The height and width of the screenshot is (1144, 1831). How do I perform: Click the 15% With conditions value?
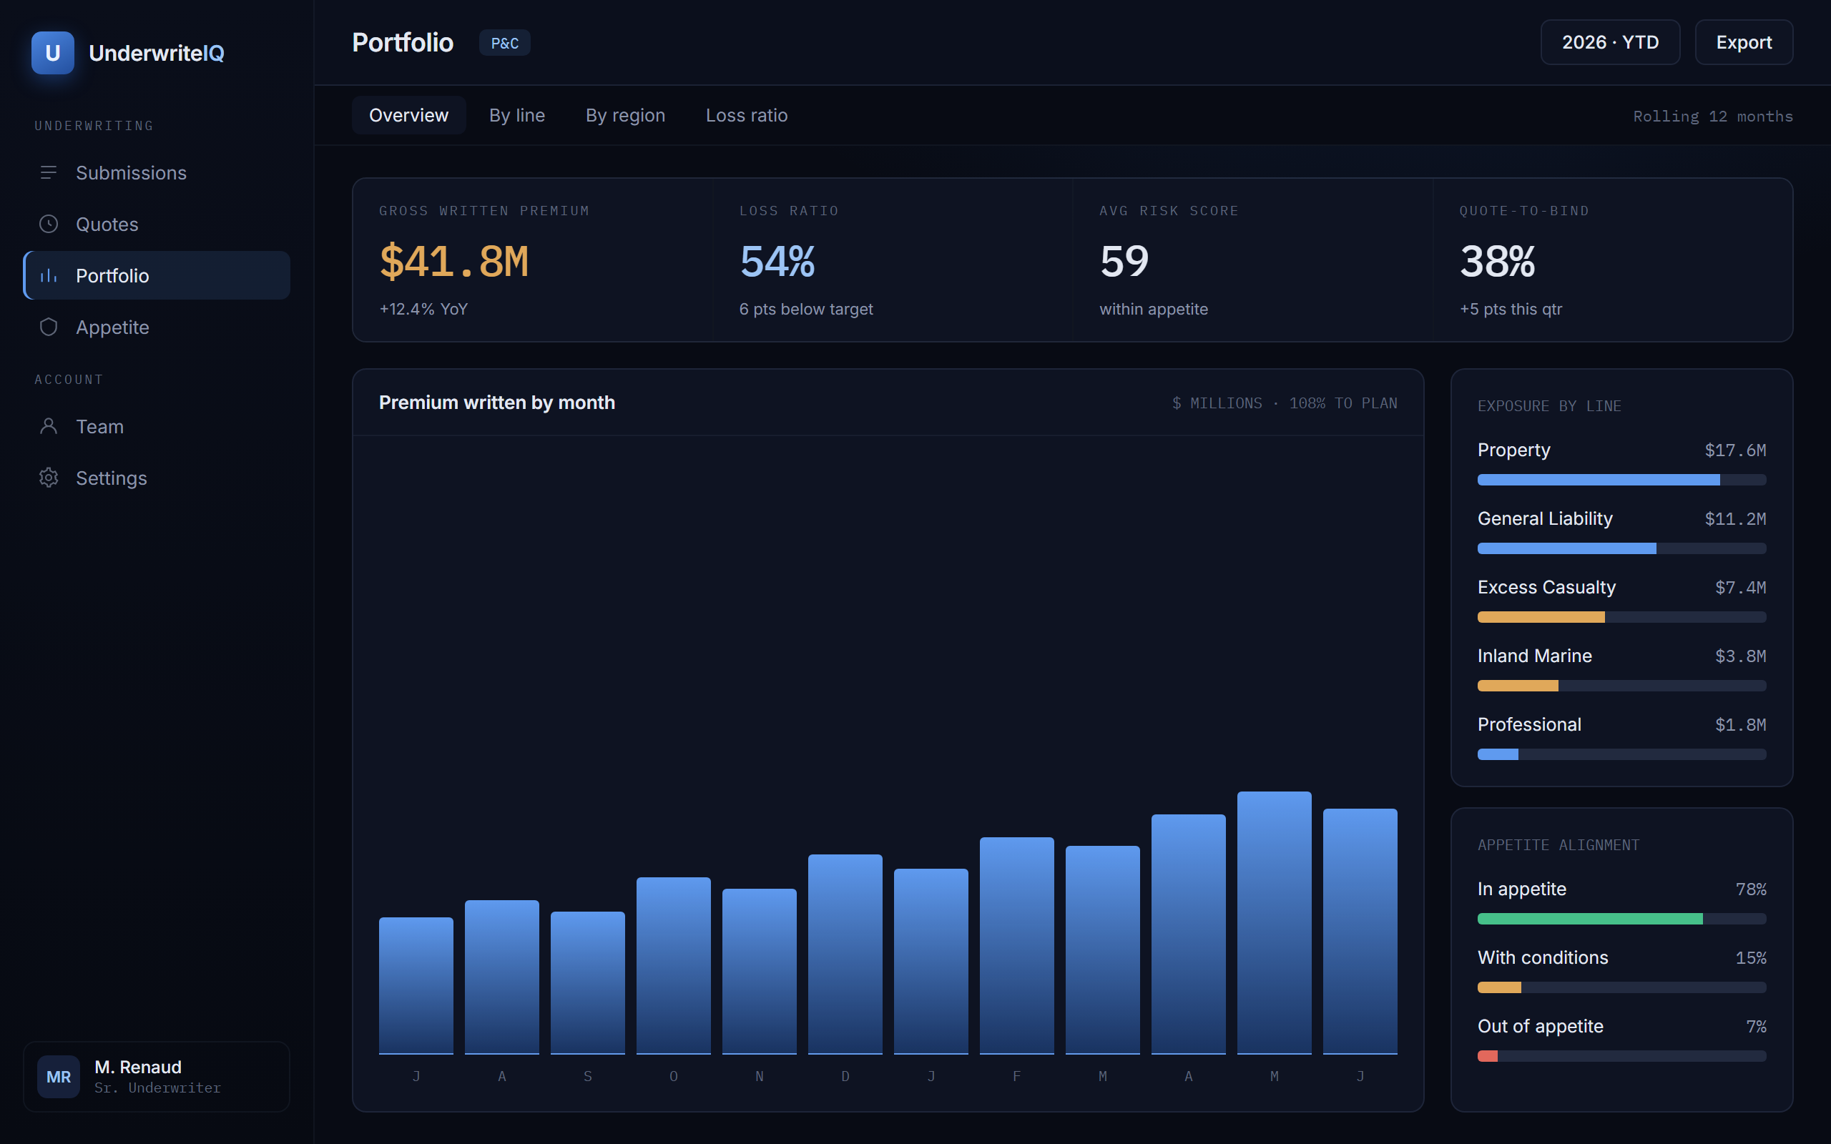[x=1751, y=958]
